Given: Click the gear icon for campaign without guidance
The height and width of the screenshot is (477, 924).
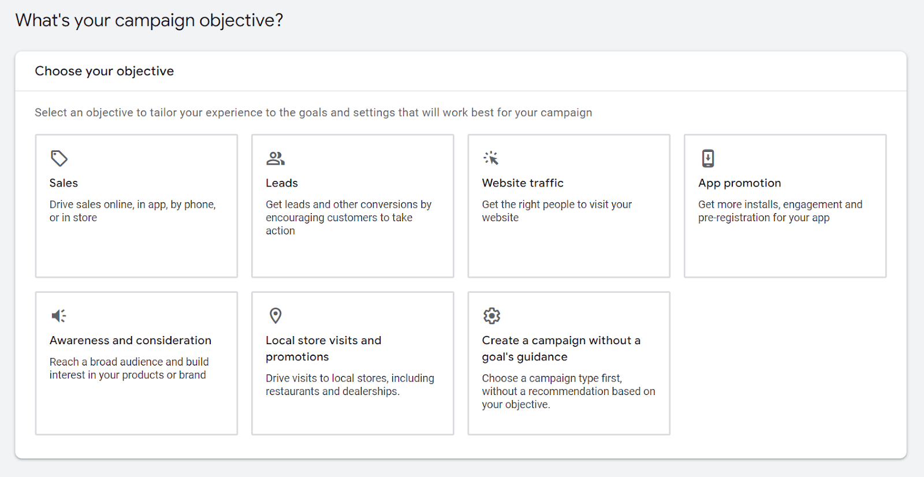Looking at the screenshot, I should coord(491,315).
